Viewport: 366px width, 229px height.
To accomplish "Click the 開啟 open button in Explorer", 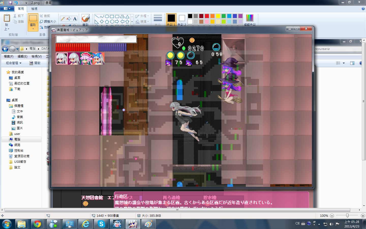I will (35, 63).
